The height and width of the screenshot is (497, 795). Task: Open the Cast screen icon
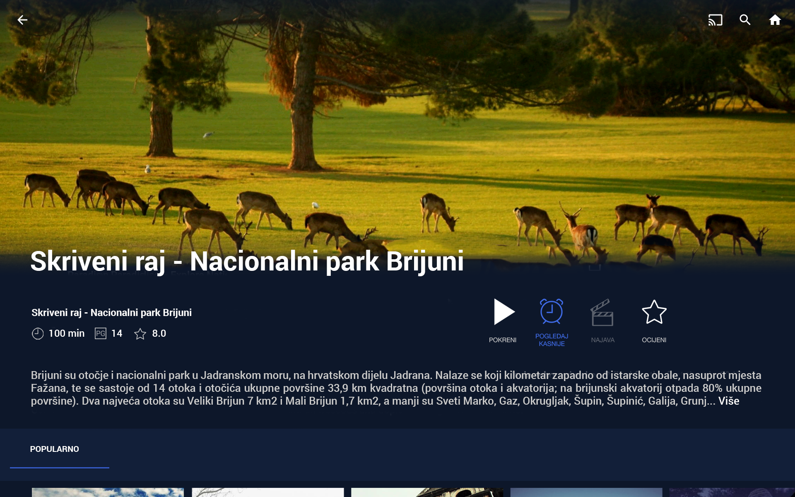(x=715, y=20)
